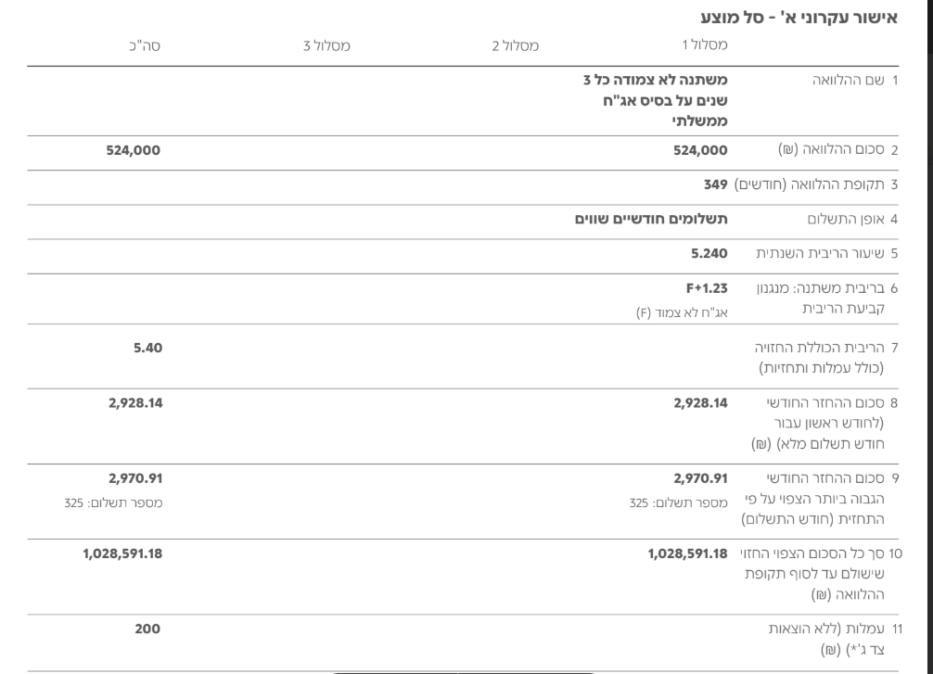Image resolution: width=933 pixels, height=674 pixels.
Task: Select the "מסלול 2" column header
Action: (516, 45)
